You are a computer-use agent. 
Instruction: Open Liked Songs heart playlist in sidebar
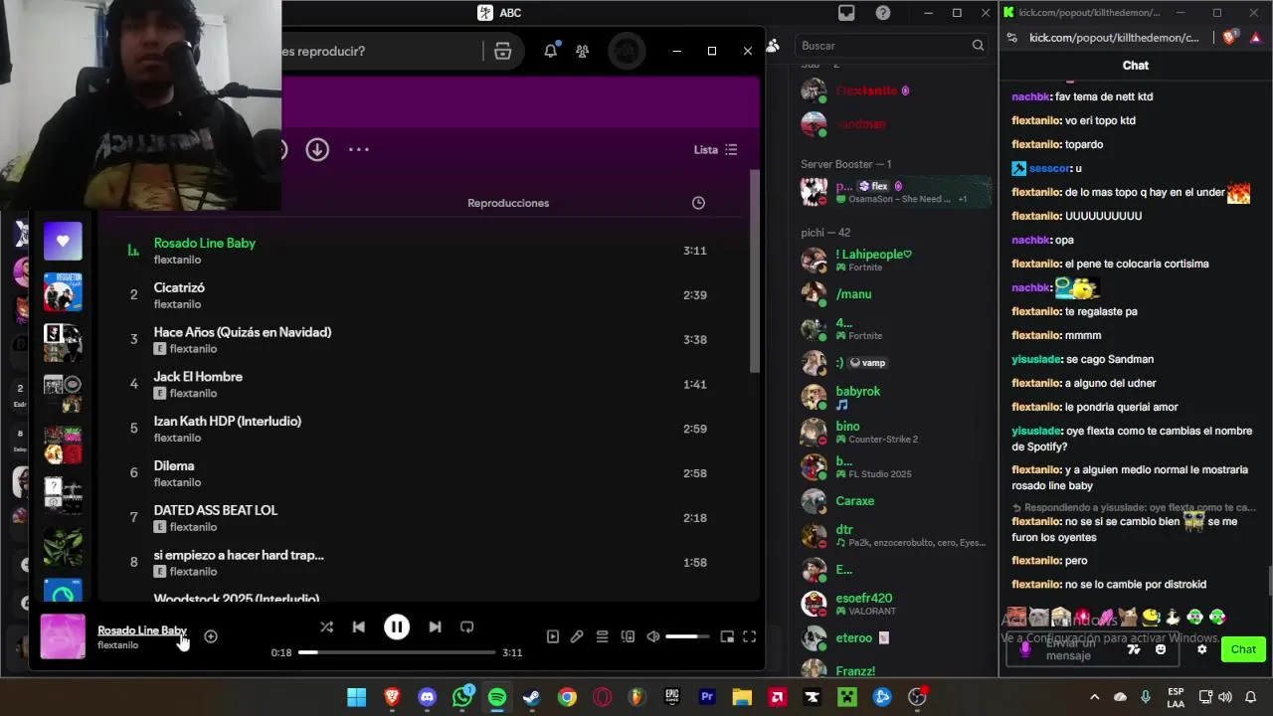click(63, 241)
